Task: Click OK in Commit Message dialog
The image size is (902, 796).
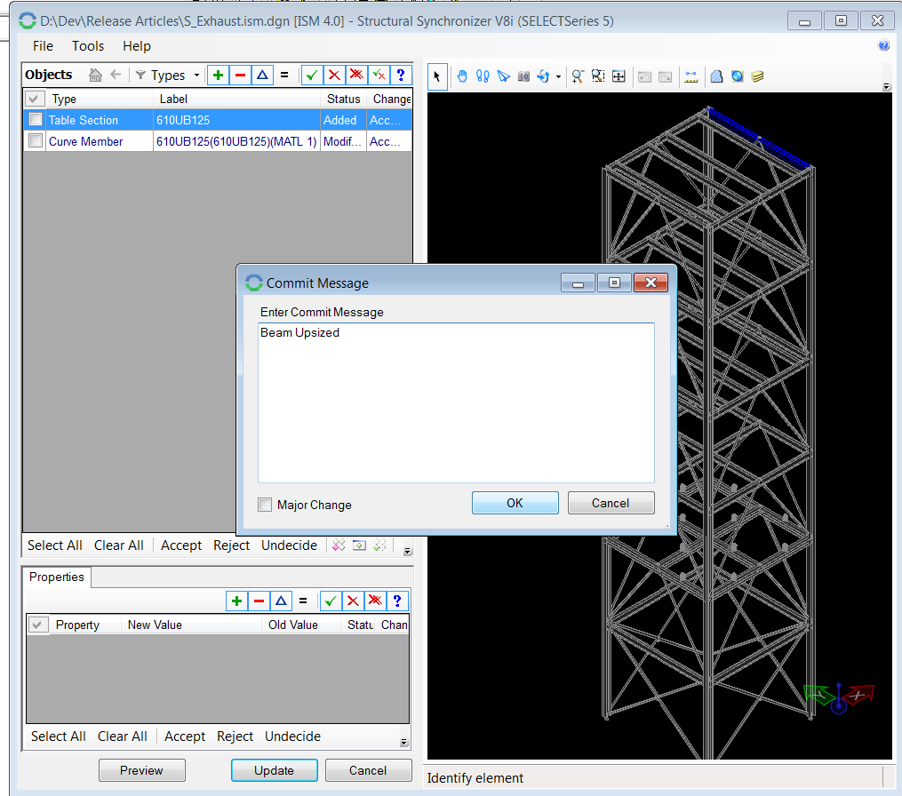Action: point(515,503)
